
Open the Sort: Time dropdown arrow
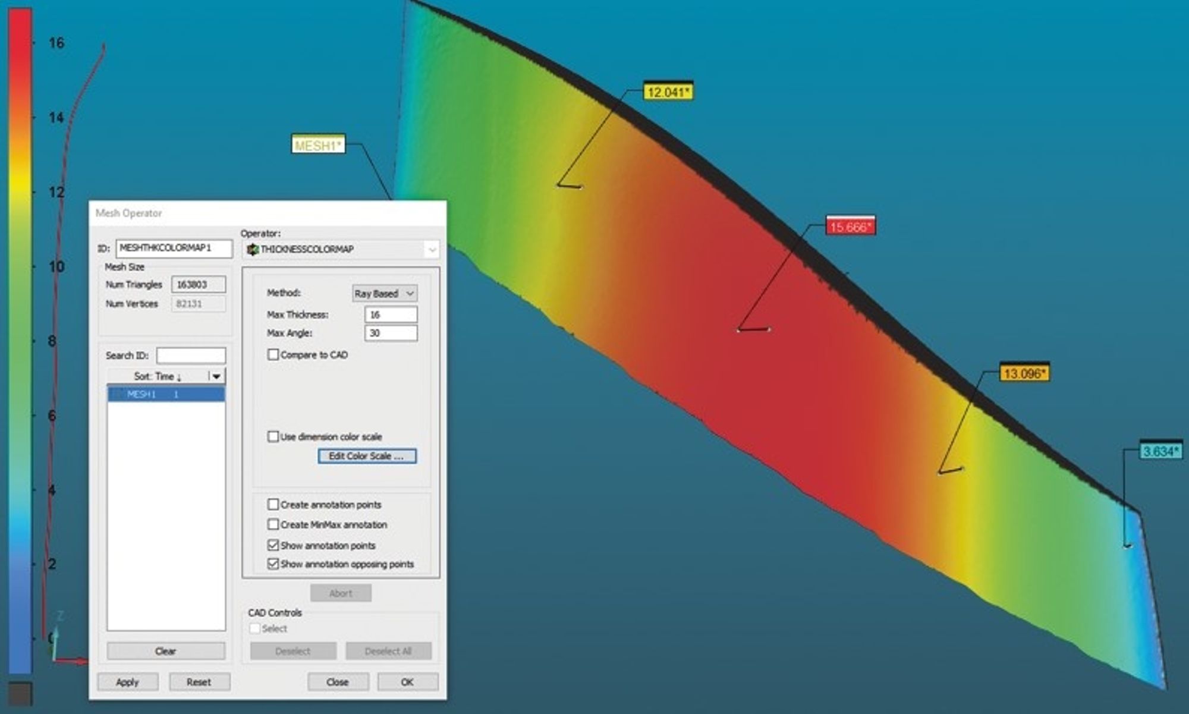coord(216,376)
